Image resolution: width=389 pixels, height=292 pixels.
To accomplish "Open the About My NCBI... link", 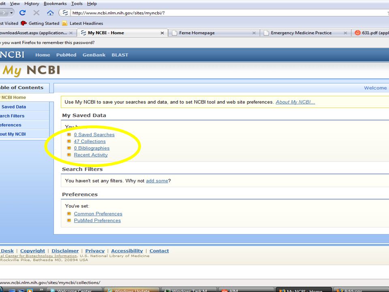I will 295,102.
